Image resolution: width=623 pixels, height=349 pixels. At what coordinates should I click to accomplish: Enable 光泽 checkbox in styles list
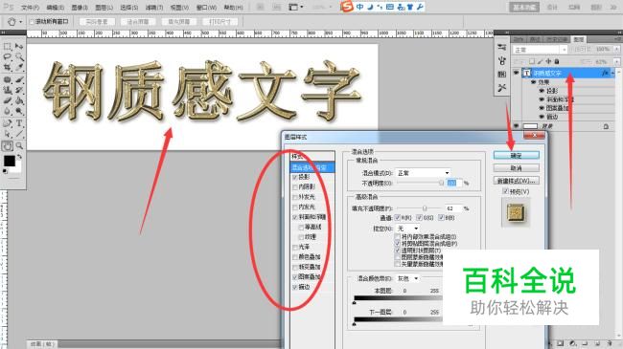(295, 247)
